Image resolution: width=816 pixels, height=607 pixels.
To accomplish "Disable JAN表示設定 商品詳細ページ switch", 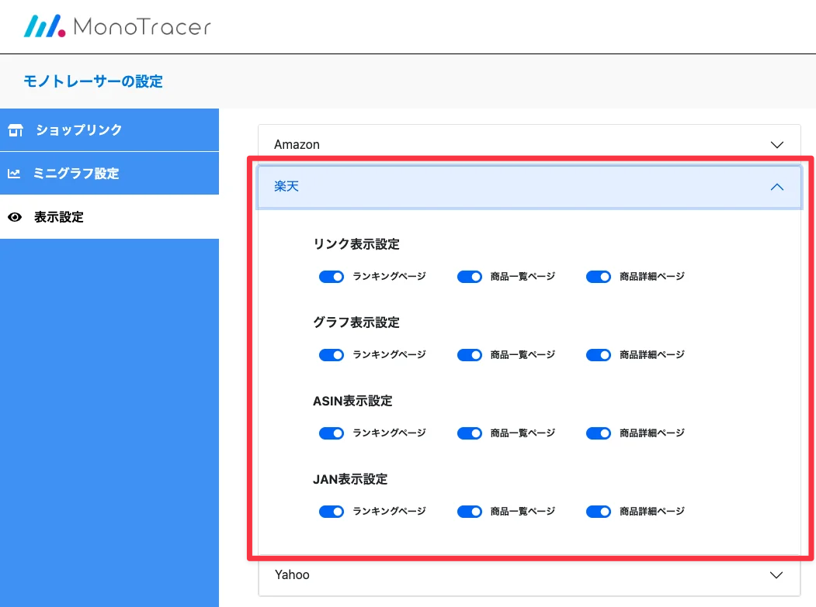I will (599, 512).
